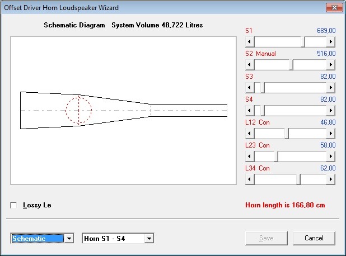The width and height of the screenshot is (346, 256).
Task: Click the L12 value 46,80
Action: coord(328,122)
